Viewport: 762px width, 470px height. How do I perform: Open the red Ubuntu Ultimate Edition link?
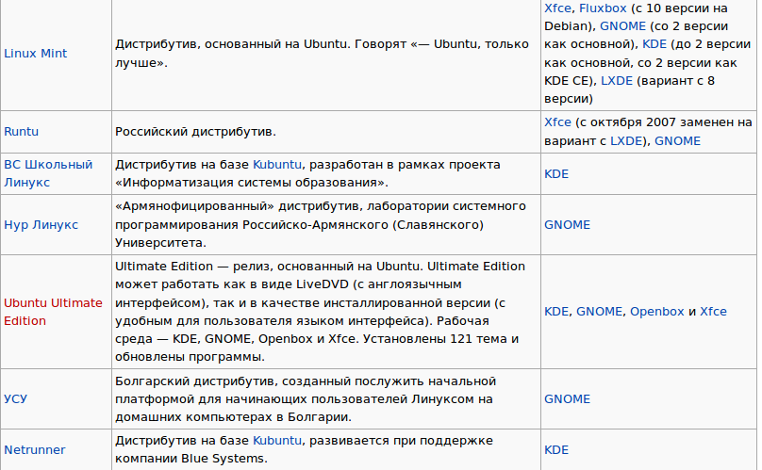pos(53,312)
